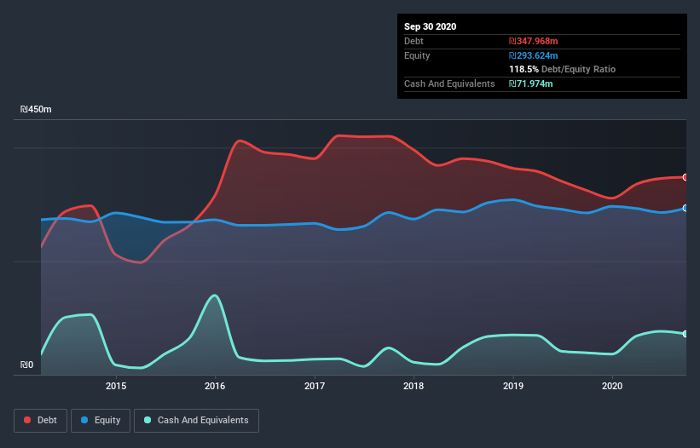Viewport: 700px width, 448px height.
Task: Click the 2020 x-axis label
Action: point(612,386)
